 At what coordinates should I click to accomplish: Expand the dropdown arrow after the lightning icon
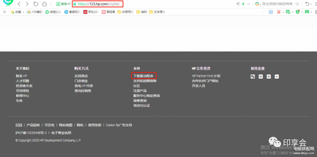(249, 4)
